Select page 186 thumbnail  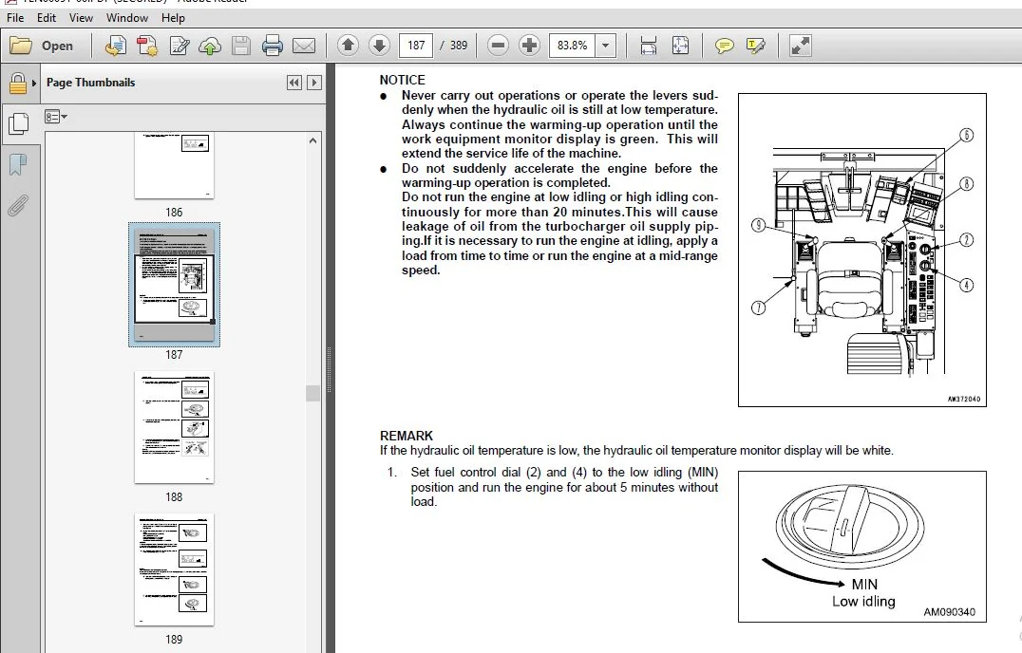point(174,166)
